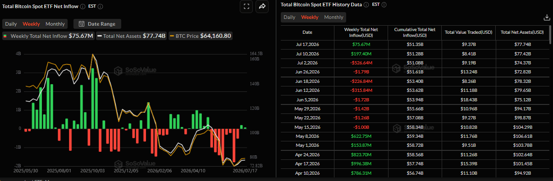
Task: Click the Jun 12,2026 date cell
Action: (x=307, y=90)
